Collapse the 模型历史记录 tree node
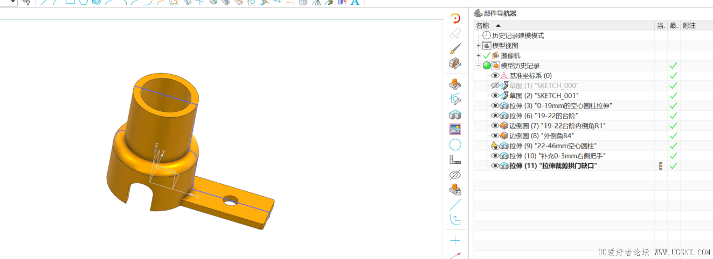 point(478,66)
